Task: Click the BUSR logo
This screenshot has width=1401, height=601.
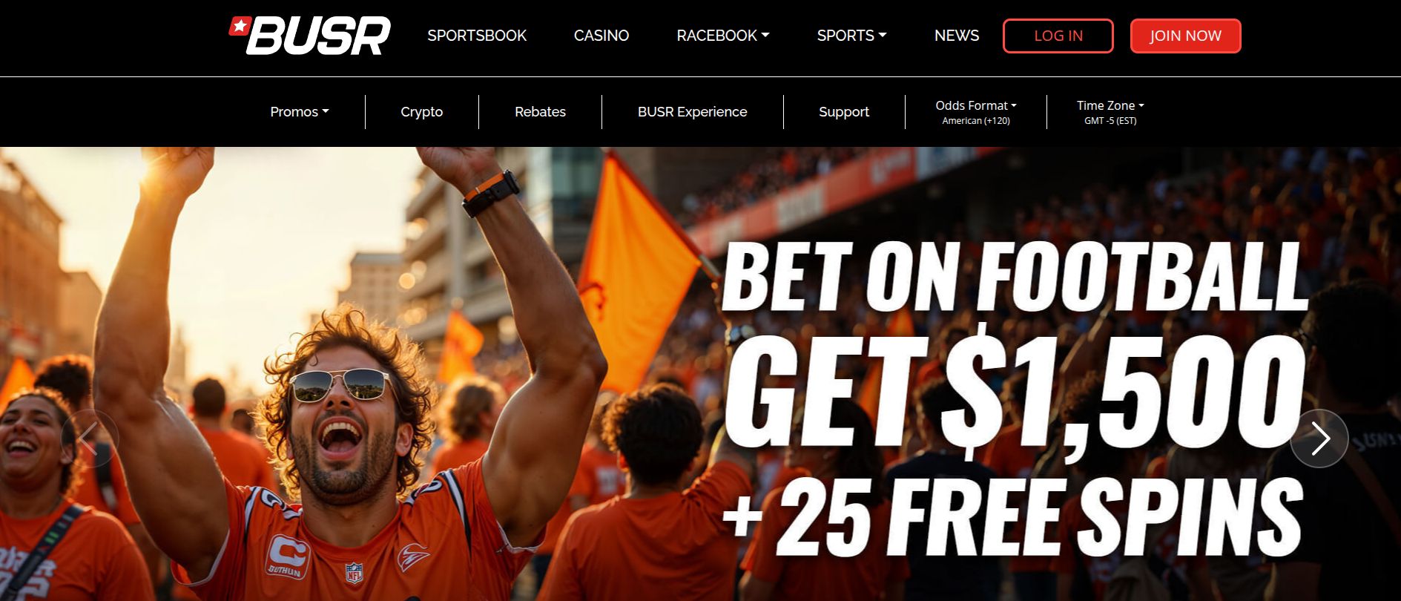Action: pyautogui.click(x=310, y=36)
